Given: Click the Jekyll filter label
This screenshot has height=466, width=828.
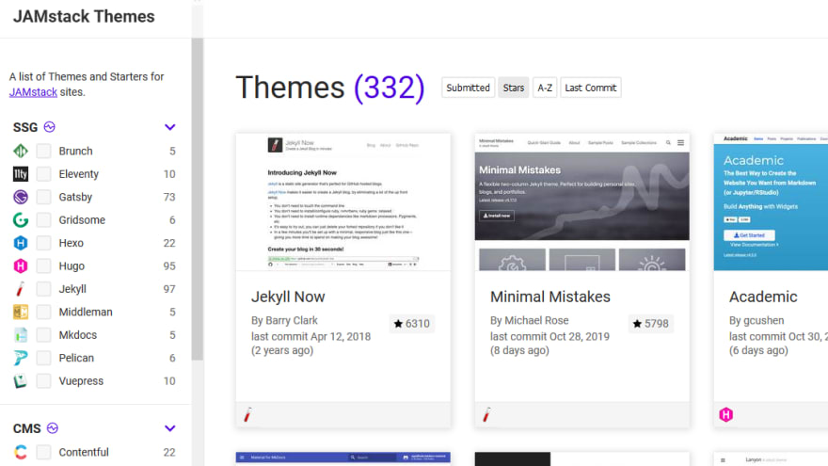Looking at the screenshot, I should click(x=72, y=289).
